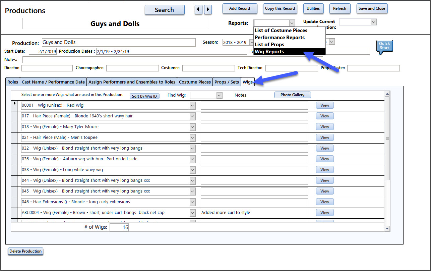Click the Tech Director field
This screenshot has height=271, width=431.
[x=292, y=68]
